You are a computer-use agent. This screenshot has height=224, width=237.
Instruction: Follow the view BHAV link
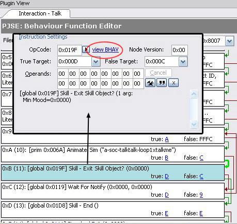[x=105, y=49]
